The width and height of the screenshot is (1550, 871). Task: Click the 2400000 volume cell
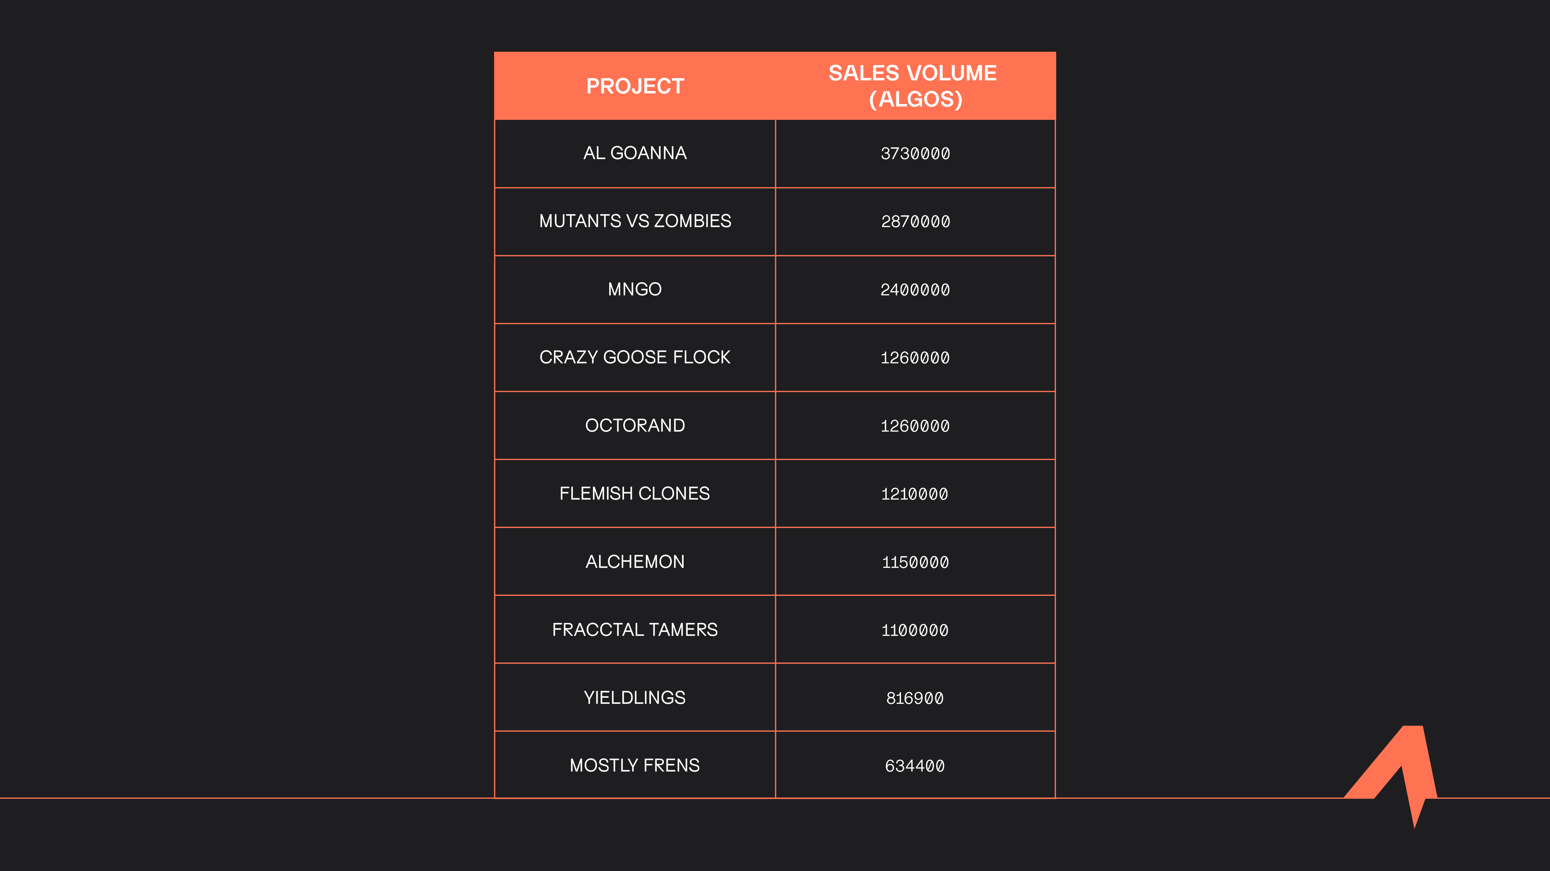click(x=915, y=290)
